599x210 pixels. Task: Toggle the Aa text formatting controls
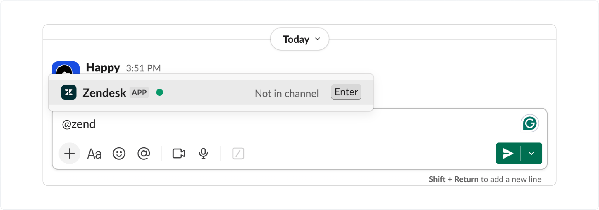coord(94,153)
